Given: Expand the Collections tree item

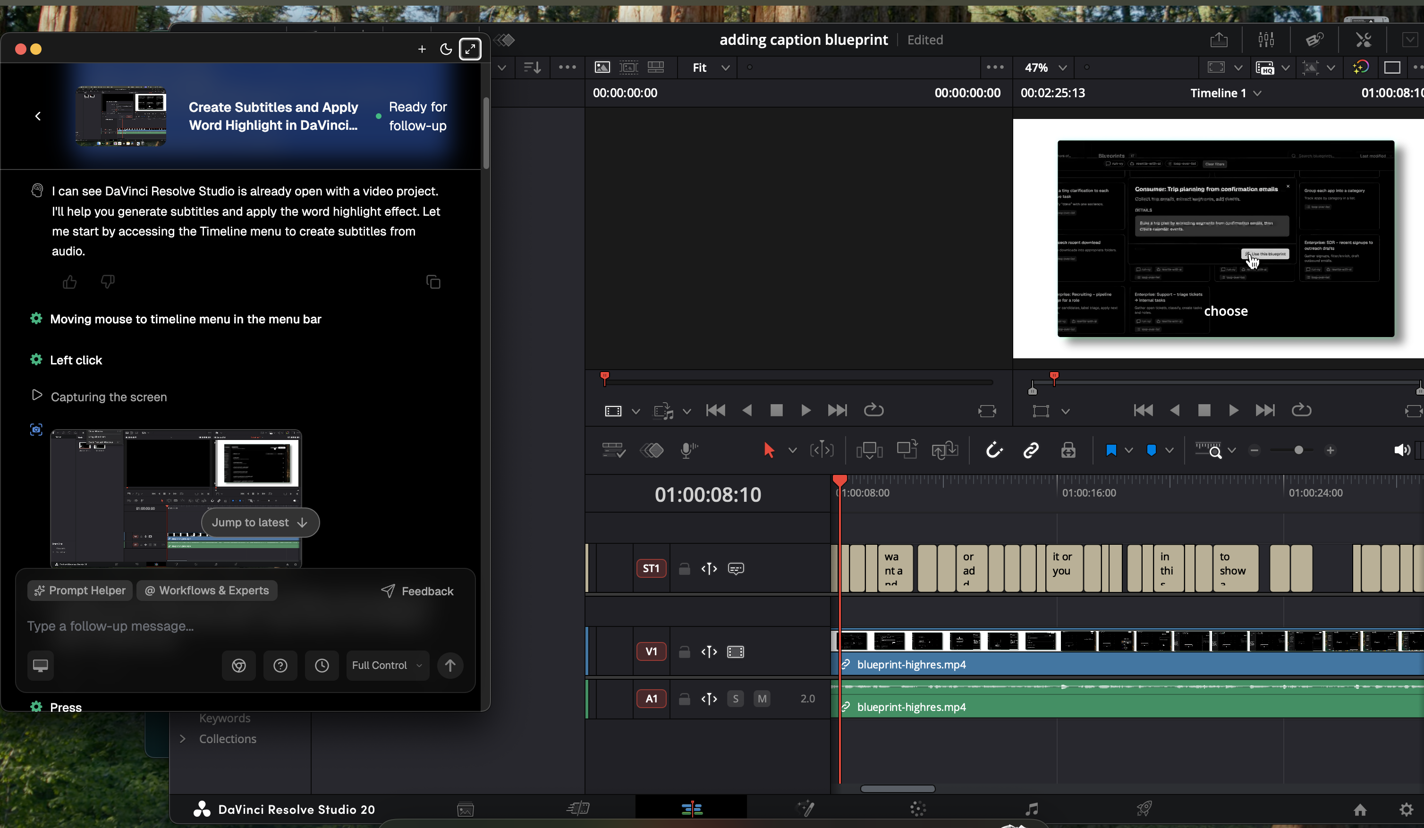Looking at the screenshot, I should [183, 739].
